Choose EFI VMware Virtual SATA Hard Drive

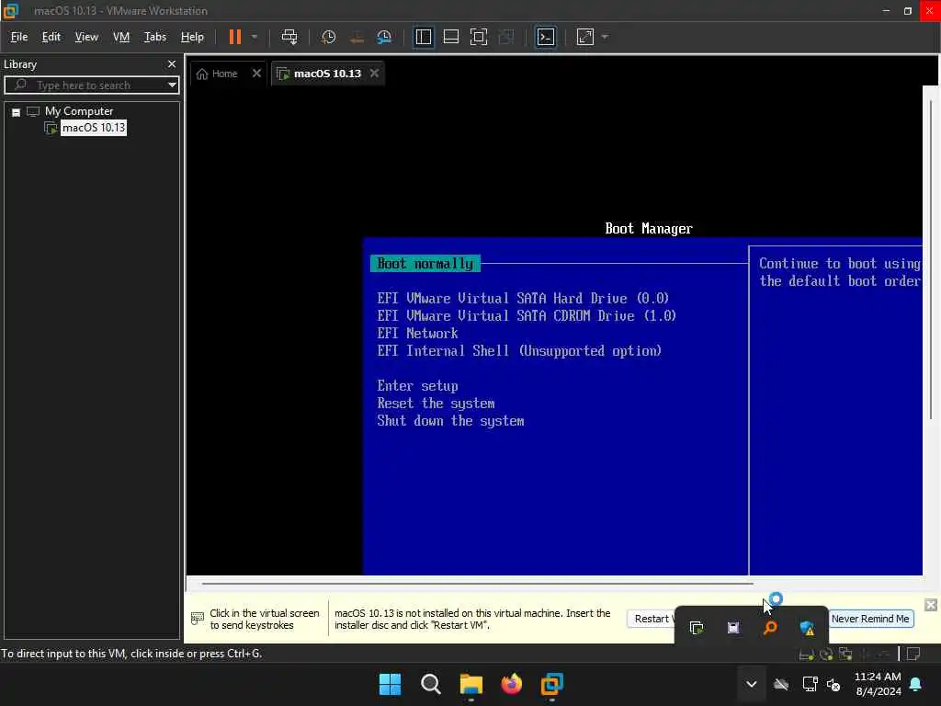click(523, 299)
